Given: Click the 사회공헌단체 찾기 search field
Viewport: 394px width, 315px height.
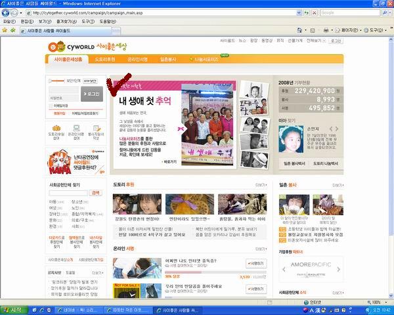Looking at the screenshot, I should coord(68,193).
